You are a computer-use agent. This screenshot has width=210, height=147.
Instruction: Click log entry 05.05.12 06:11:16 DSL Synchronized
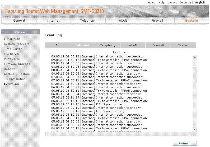pyautogui.click(x=87, y=104)
